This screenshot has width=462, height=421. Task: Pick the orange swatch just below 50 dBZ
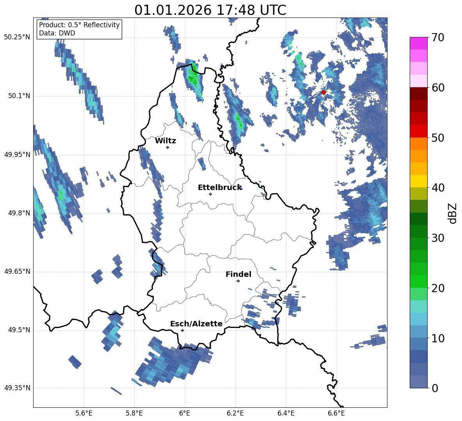pos(418,143)
